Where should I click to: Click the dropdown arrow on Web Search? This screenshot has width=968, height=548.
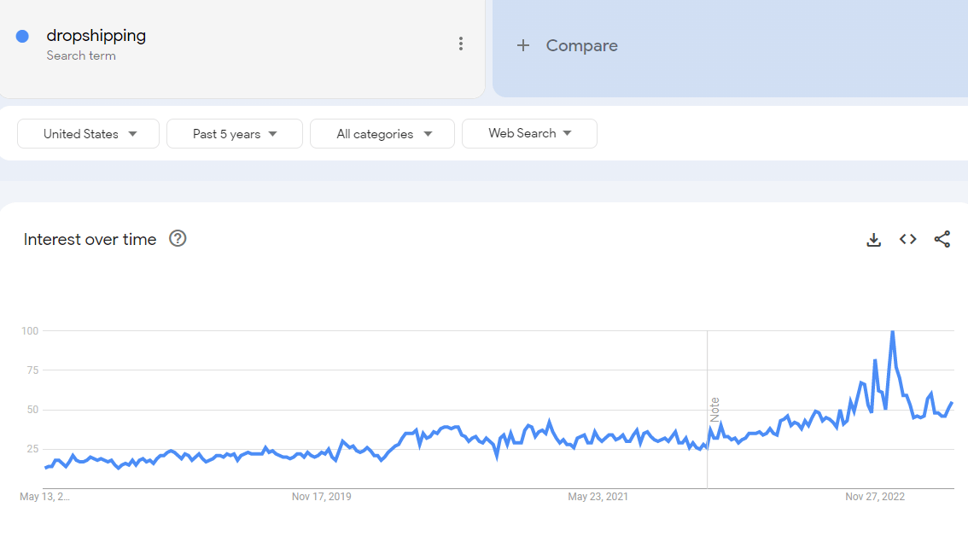pyautogui.click(x=567, y=133)
